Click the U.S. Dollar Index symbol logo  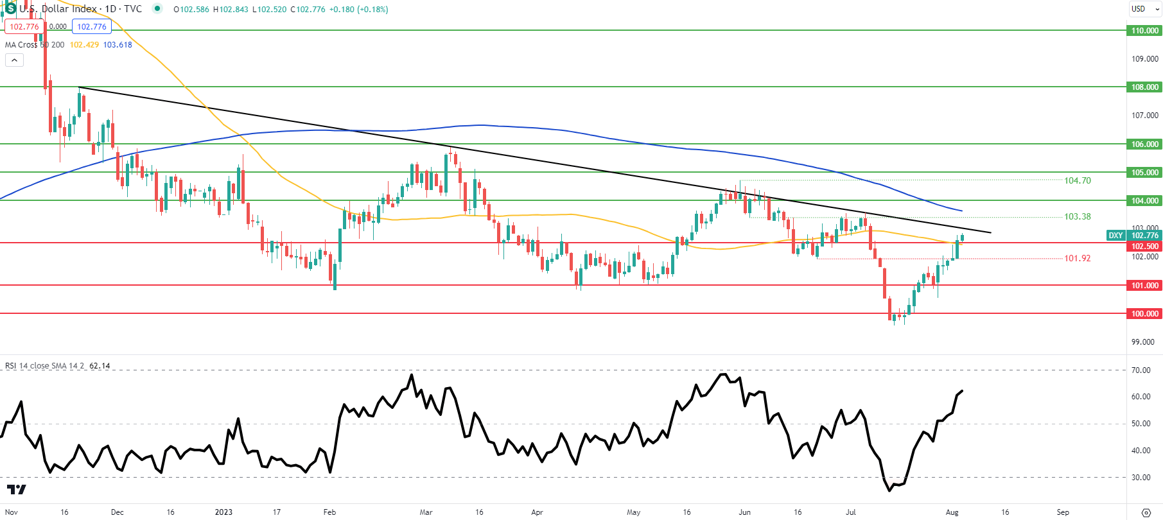(10, 8)
